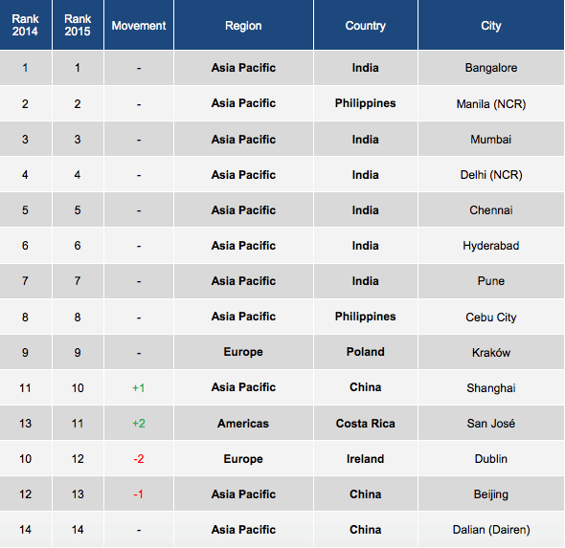Viewport: 565px width, 548px height.
Task: Click the Region column header
Action: (243, 26)
